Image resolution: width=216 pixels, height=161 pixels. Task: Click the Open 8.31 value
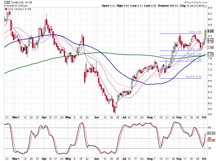pos(109,6)
